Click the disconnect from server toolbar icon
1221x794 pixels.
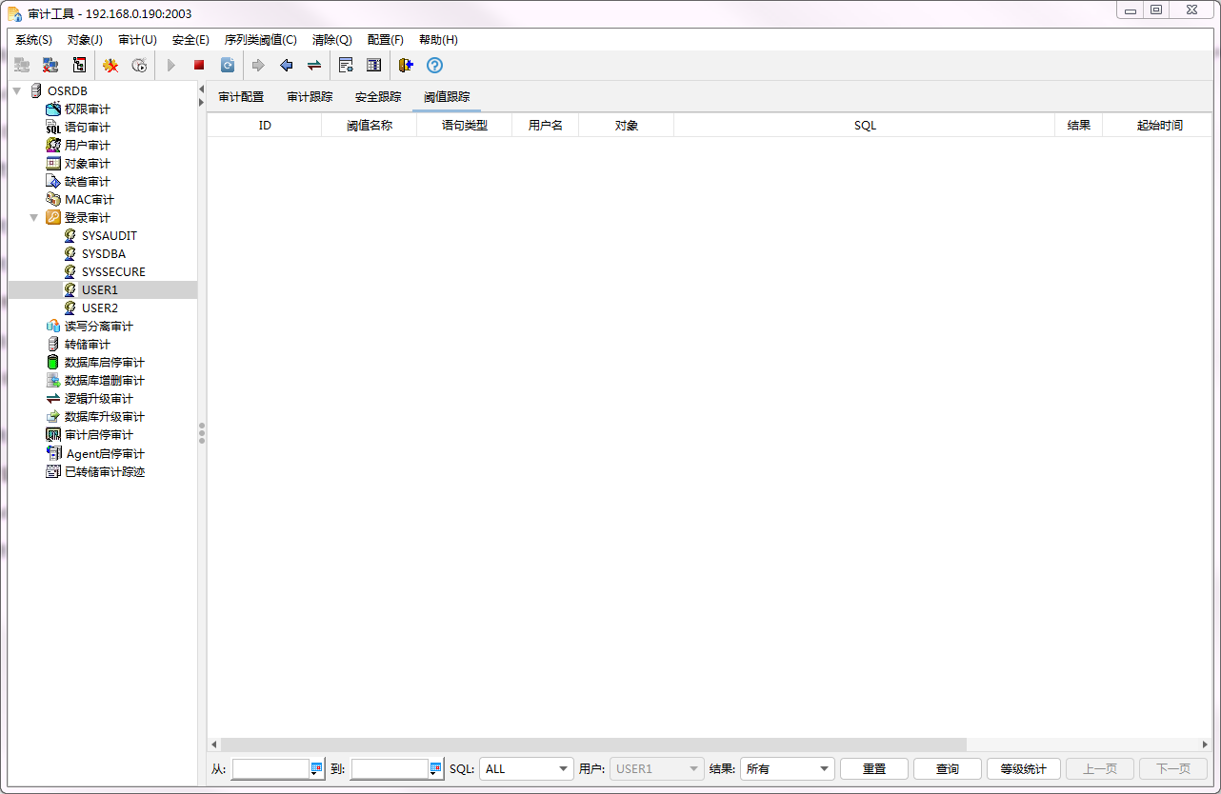pyautogui.click(x=50, y=65)
